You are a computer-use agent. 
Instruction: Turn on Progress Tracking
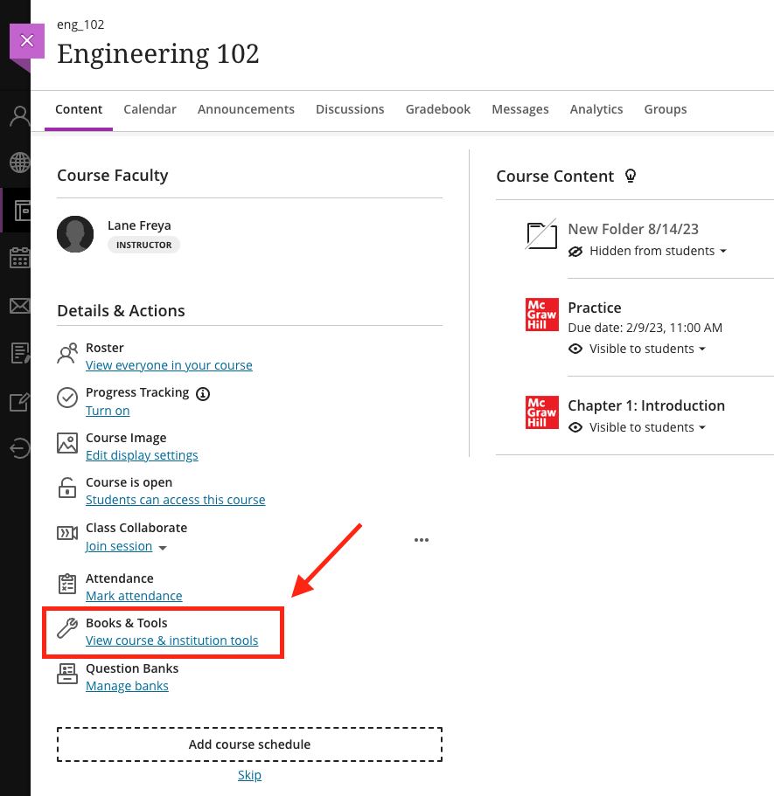108,411
